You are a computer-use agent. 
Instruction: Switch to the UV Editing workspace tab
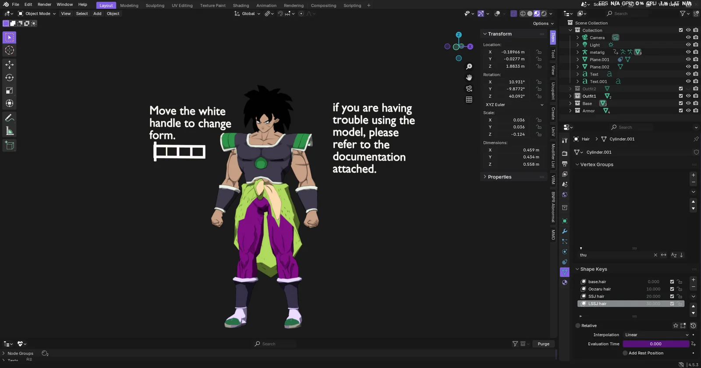(182, 5)
